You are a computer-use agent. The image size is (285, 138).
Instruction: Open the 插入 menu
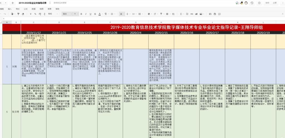tap(10, 9)
